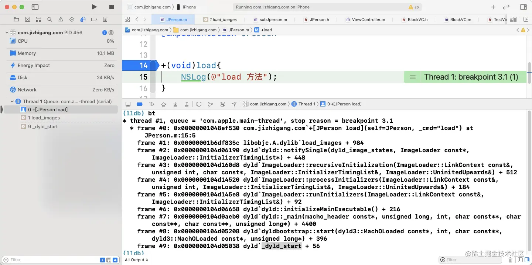
Task: Toggle the debug navigator tab
Action: click(x=83, y=19)
